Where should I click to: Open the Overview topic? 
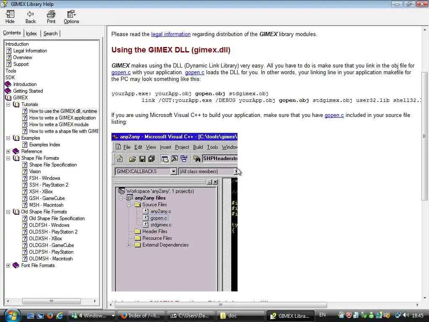pos(23,57)
